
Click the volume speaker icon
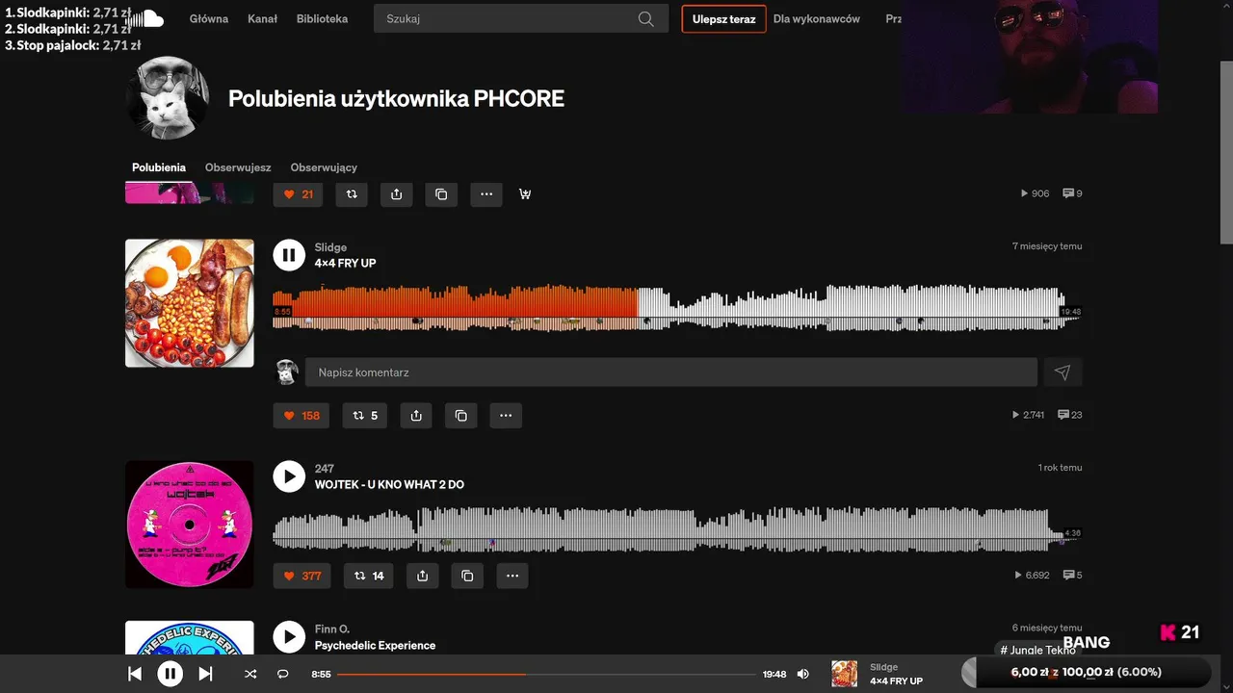coord(803,674)
